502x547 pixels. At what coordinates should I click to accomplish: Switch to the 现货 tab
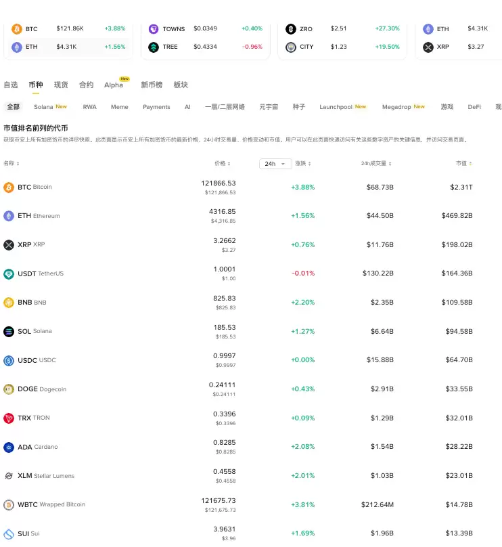click(61, 85)
